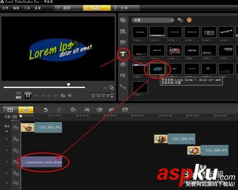
Task: Set the Mark-in bracket
Action: 91,88
